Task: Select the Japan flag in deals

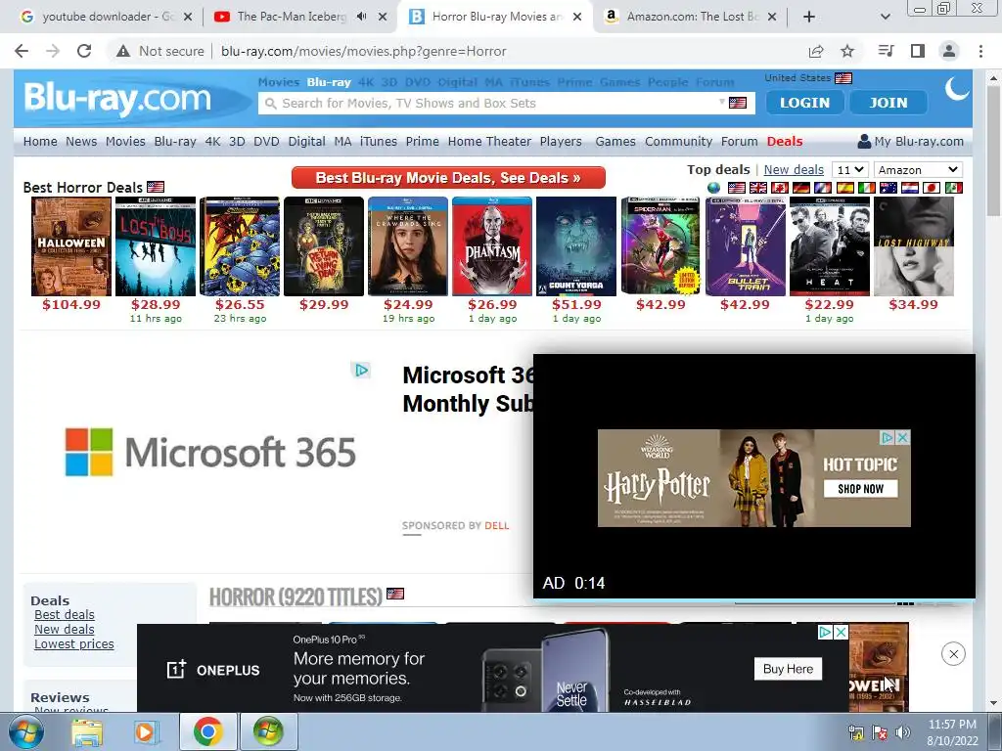Action: click(x=932, y=188)
